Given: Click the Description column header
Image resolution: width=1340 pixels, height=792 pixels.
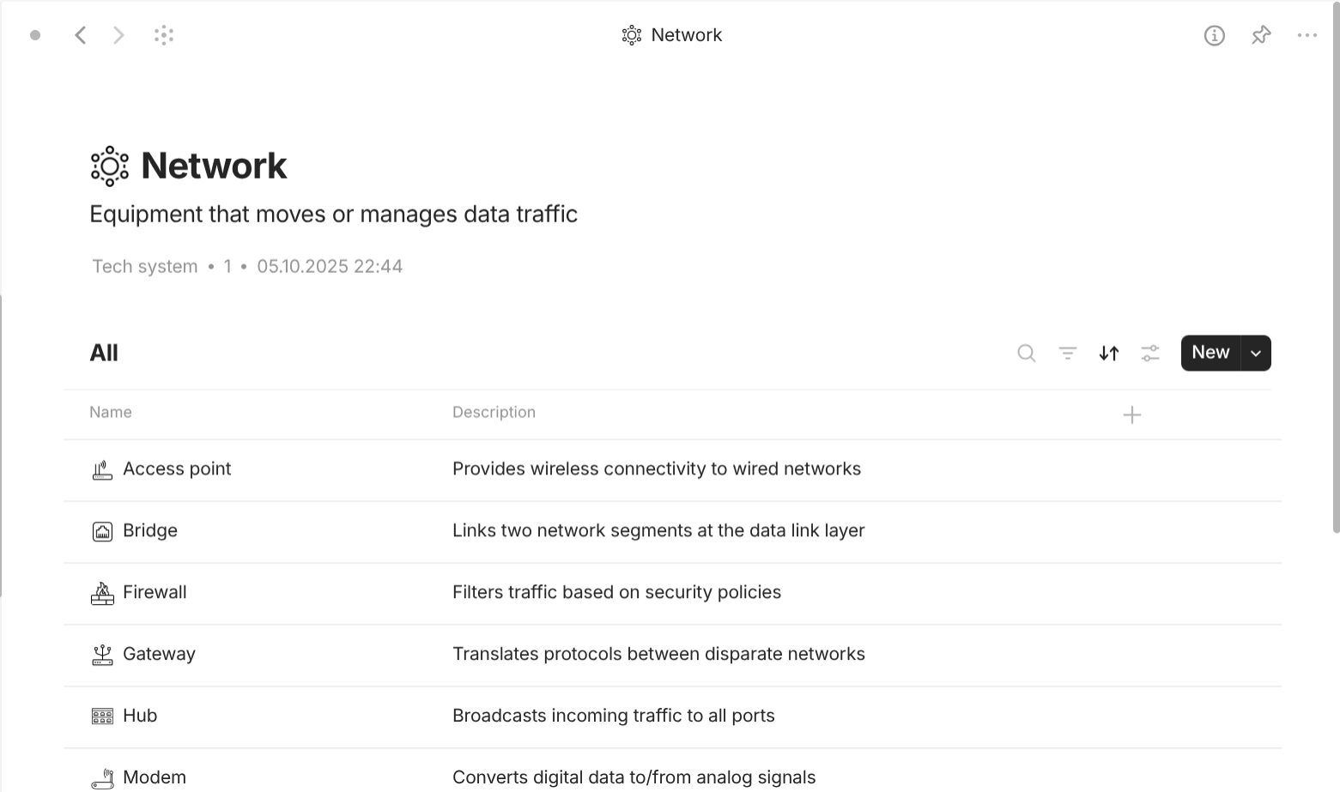Looking at the screenshot, I should click(494, 413).
